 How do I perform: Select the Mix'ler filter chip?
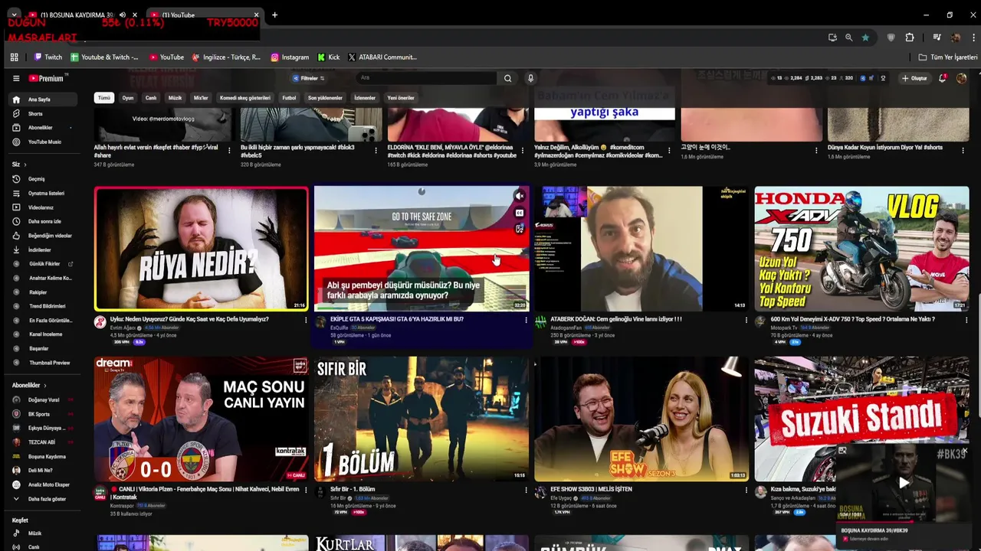pos(201,98)
